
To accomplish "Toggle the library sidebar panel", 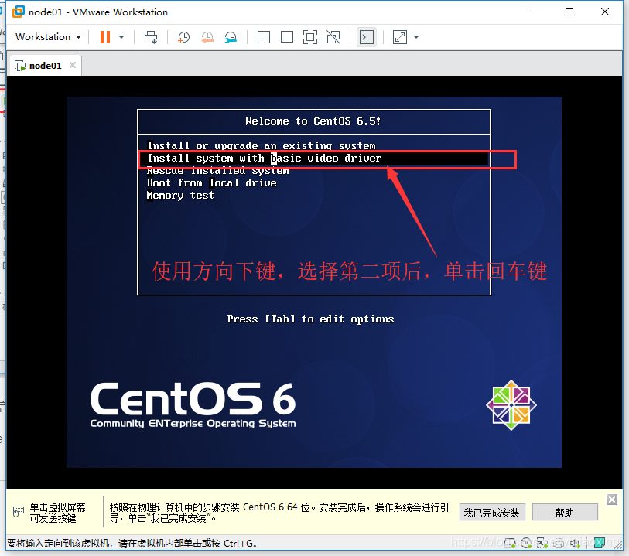I will [x=264, y=37].
